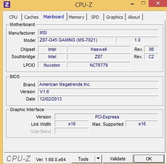
Task: Click the maximize button in title bar
Action: click(143, 3)
